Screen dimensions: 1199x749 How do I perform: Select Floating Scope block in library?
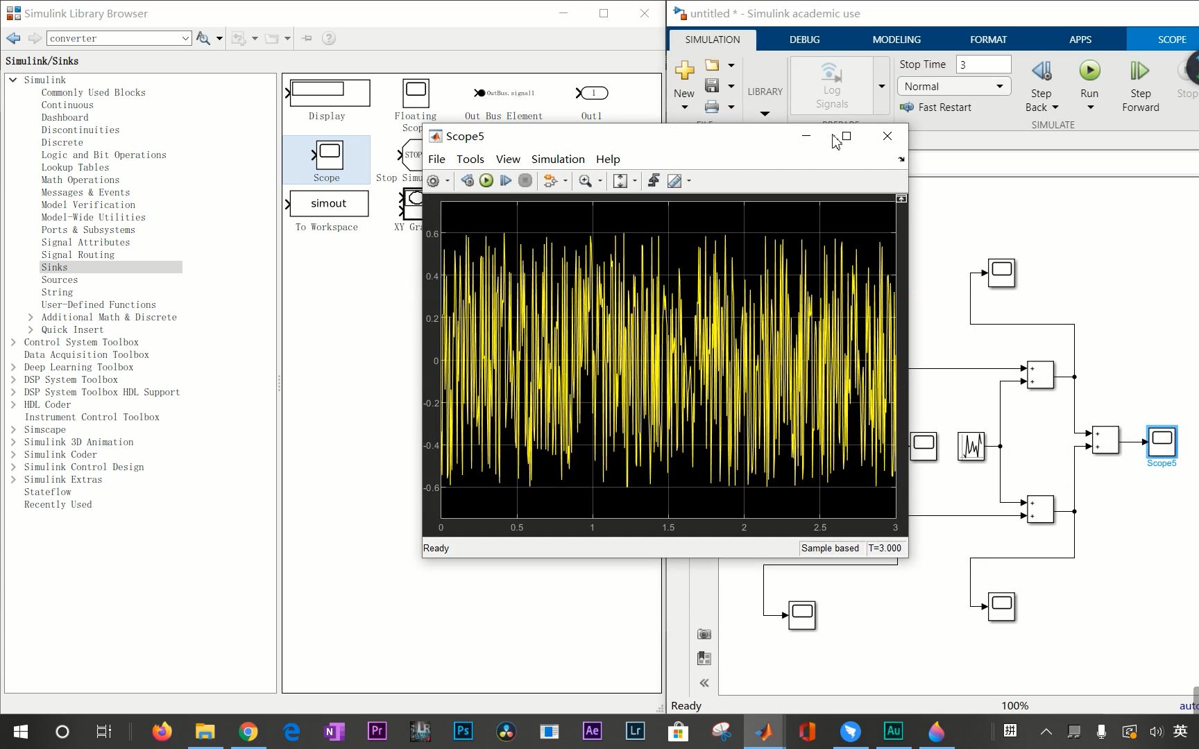[416, 104]
